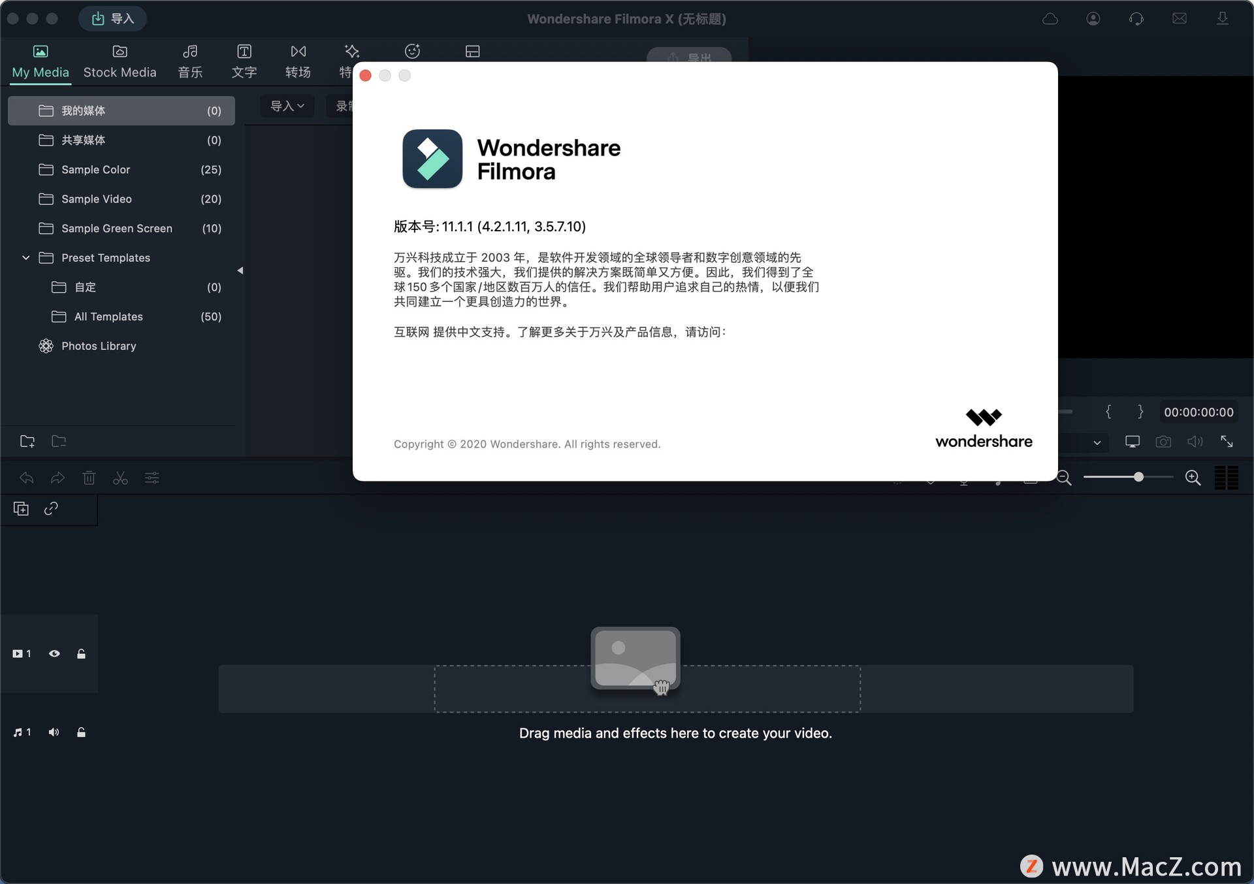The height and width of the screenshot is (884, 1254).
Task: Select the Sample Video folder
Action: click(121, 199)
